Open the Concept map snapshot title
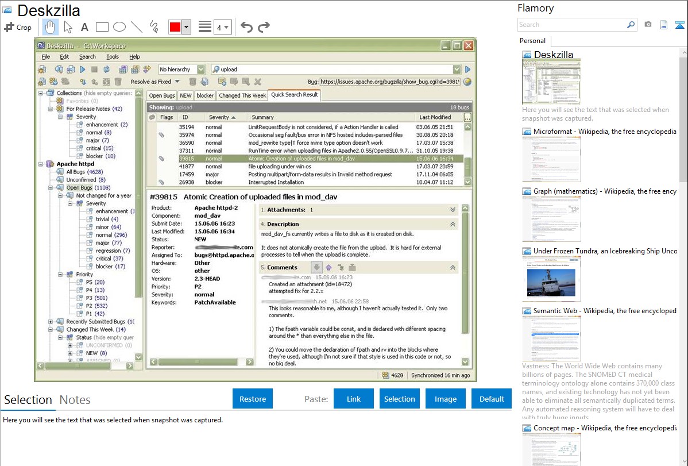688x466 pixels. click(x=605, y=428)
